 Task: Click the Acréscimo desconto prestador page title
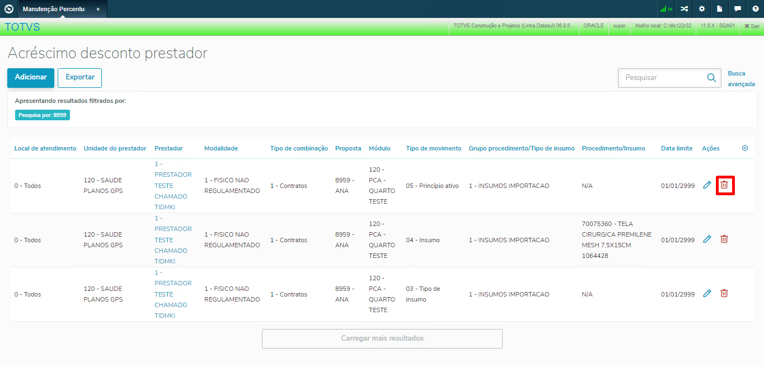pyautogui.click(x=107, y=53)
